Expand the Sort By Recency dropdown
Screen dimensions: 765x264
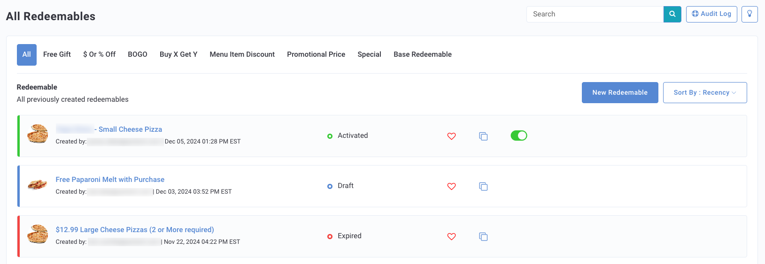point(705,92)
